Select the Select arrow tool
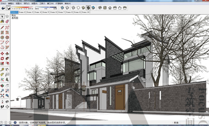This screenshot has width=209, height=126. click(x=2, y=16)
